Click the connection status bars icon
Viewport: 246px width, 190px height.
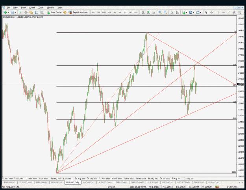pyautogui.click(x=217, y=187)
